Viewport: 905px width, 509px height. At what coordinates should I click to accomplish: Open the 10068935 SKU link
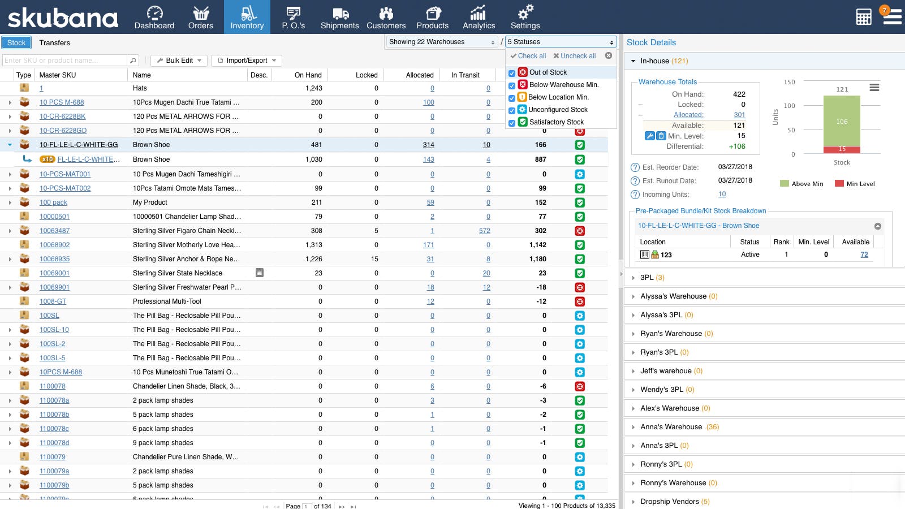click(x=55, y=259)
